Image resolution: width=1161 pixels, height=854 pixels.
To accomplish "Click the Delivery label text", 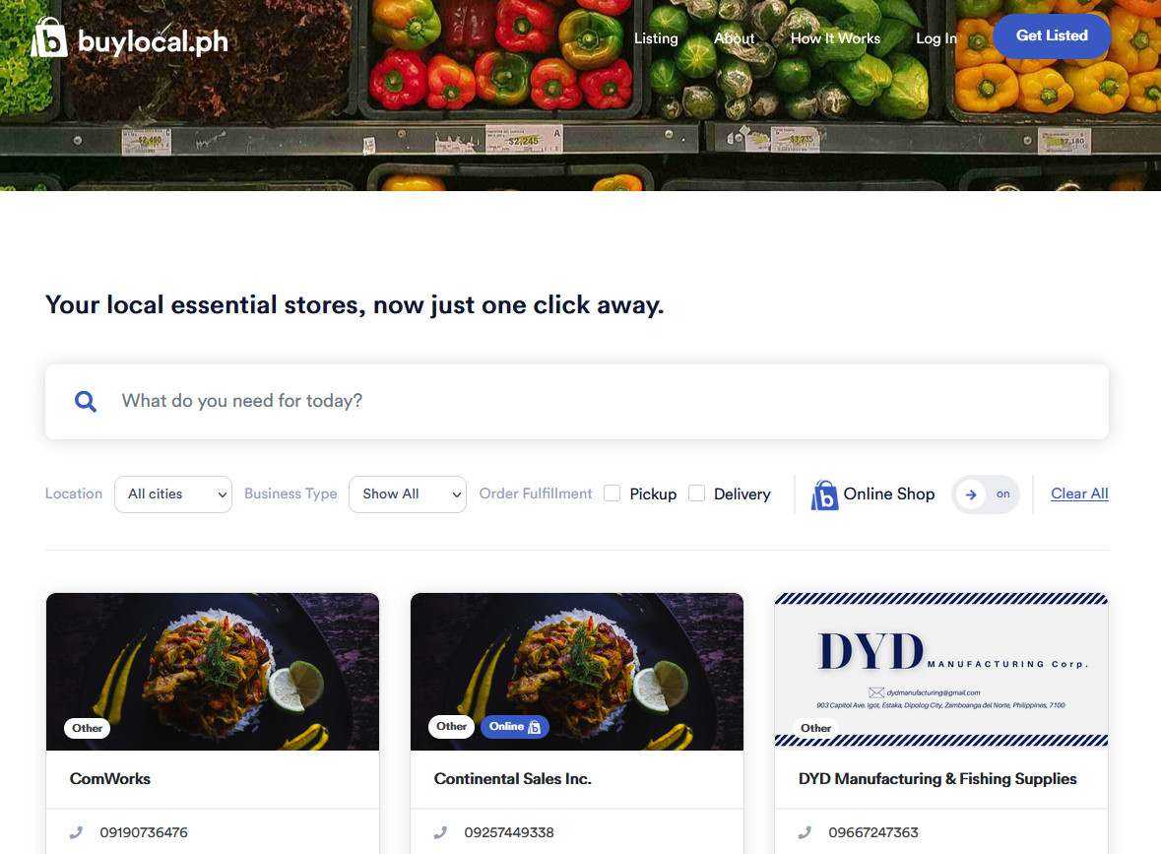I will (x=742, y=494).
